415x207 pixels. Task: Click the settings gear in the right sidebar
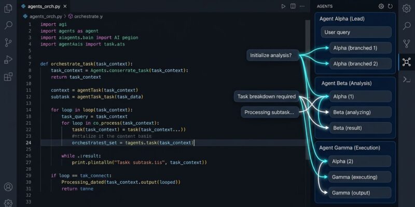406,8
